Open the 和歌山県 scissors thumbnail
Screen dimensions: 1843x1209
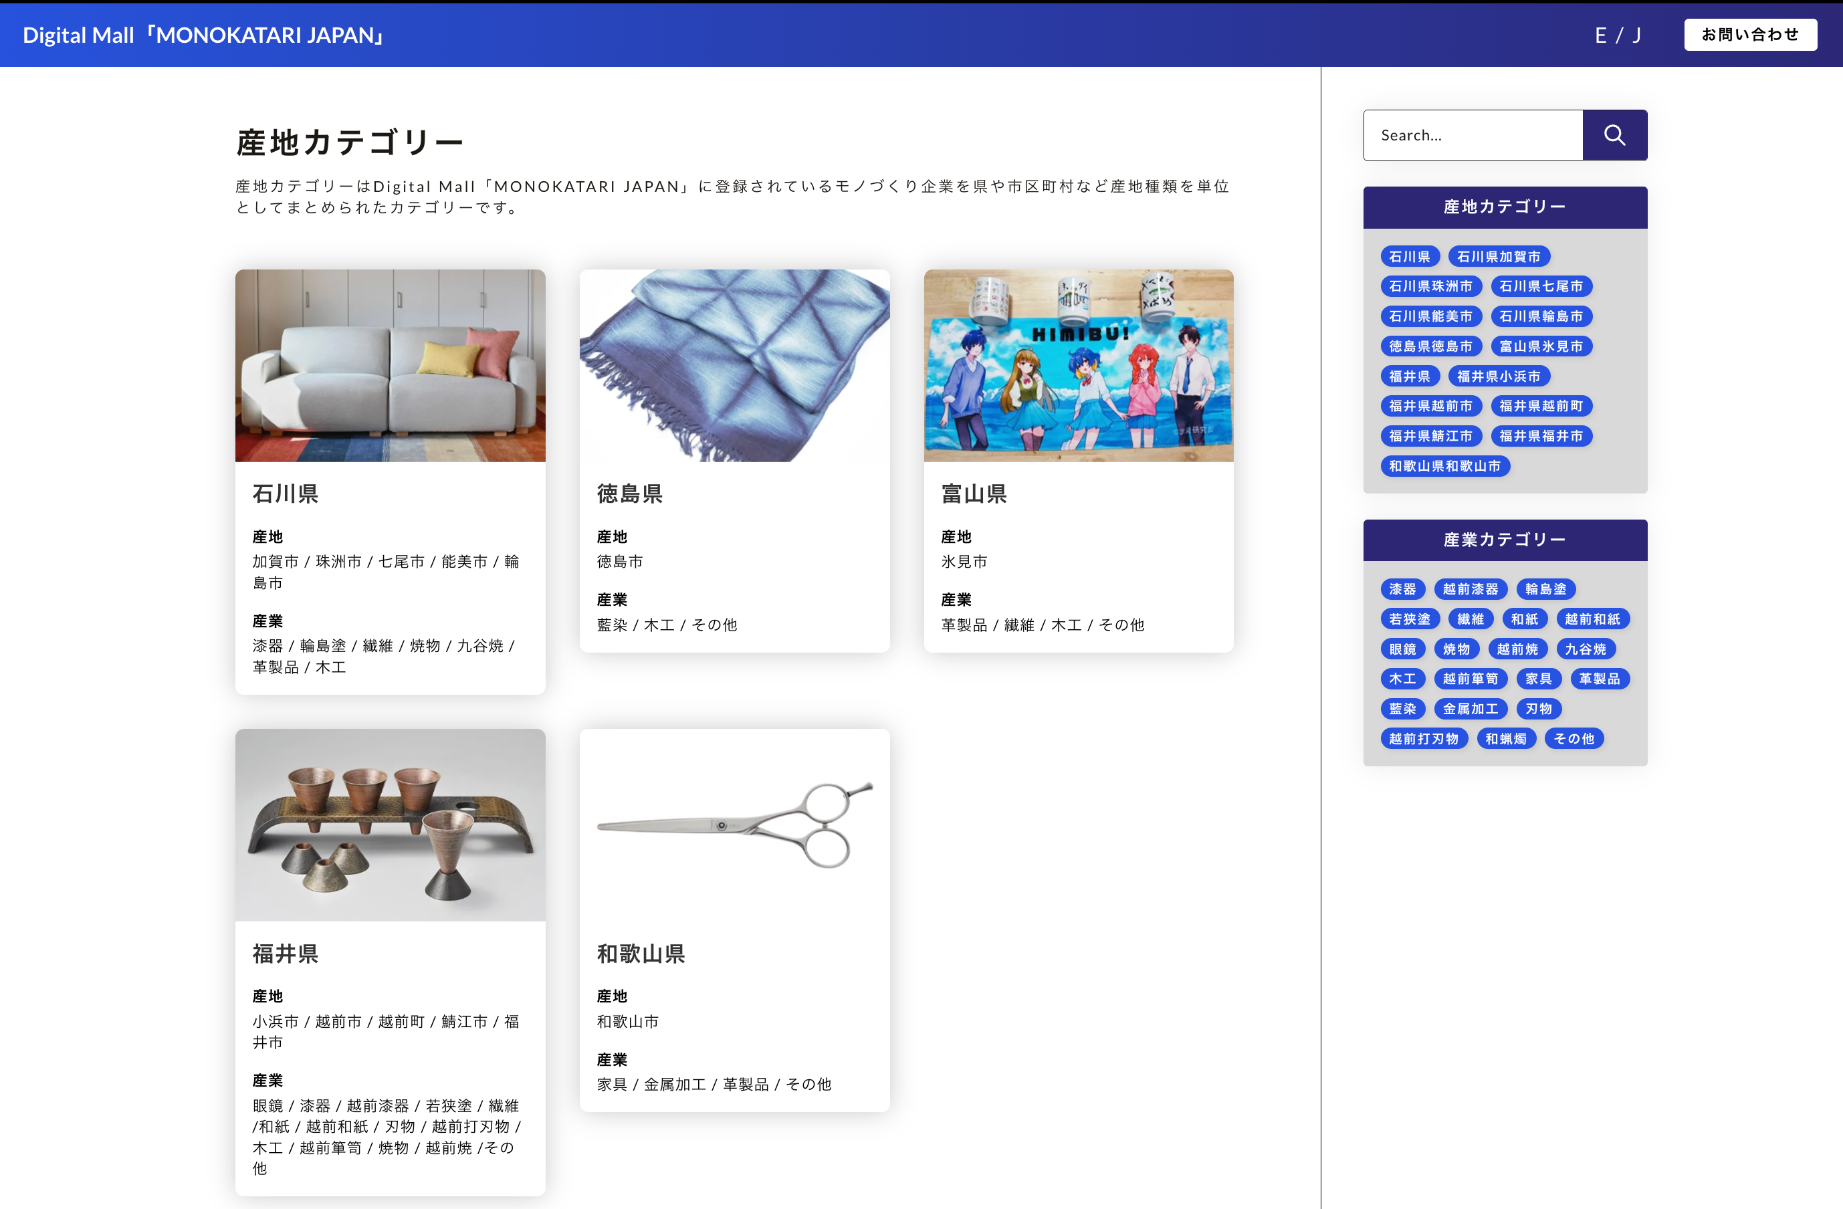pyautogui.click(x=734, y=824)
